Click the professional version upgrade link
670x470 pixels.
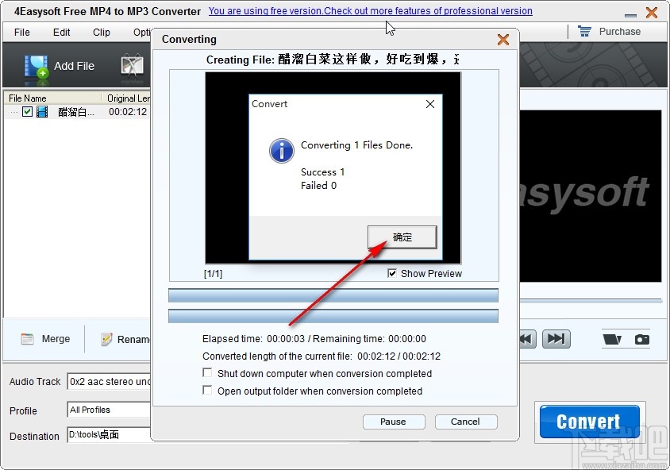click(x=370, y=11)
